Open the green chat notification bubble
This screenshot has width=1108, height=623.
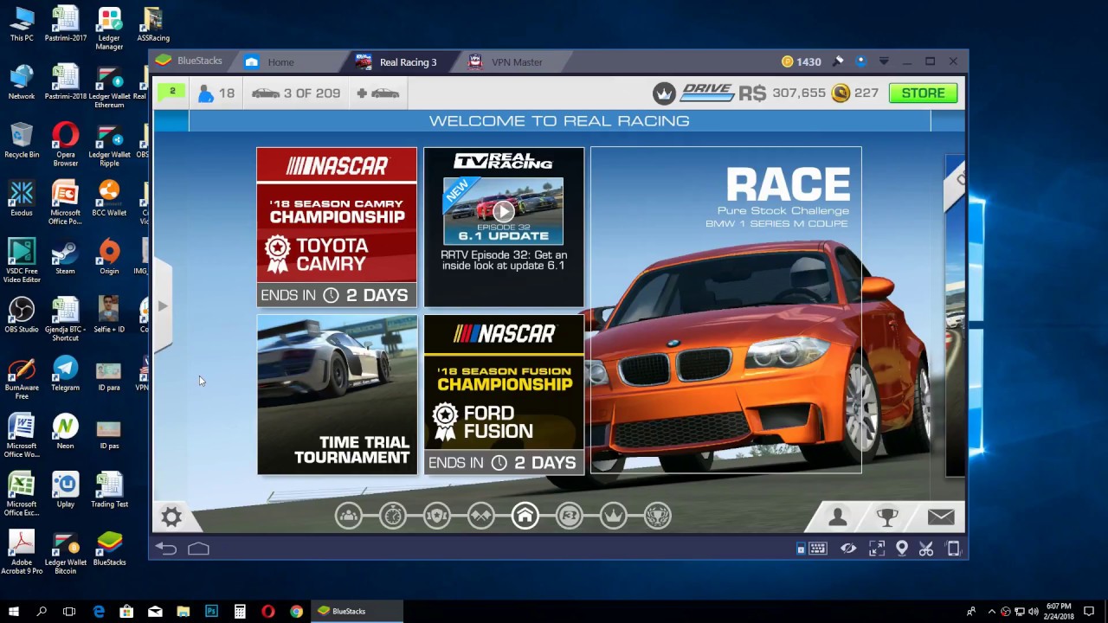coord(171,93)
